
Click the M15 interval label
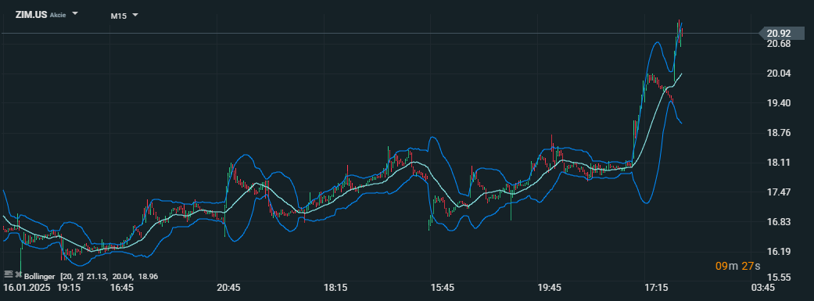pyautogui.click(x=118, y=16)
